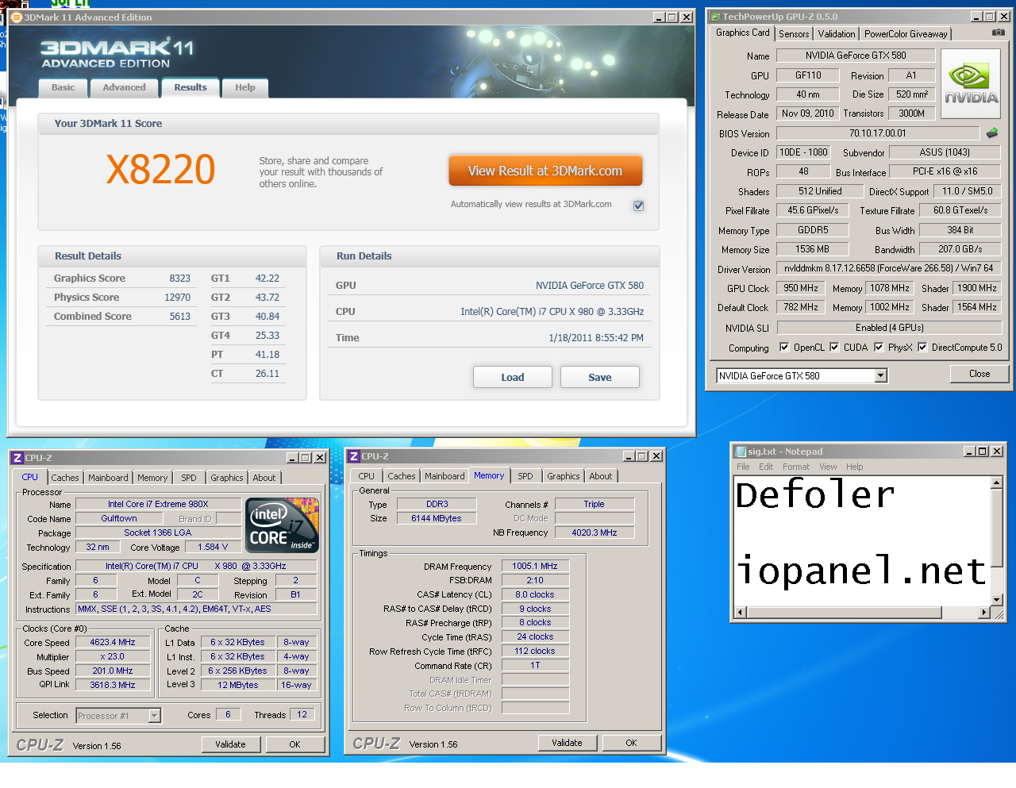Viewport: 1016px width, 788px height.
Task: Open the Edit menu in Notepad
Action: click(766, 467)
